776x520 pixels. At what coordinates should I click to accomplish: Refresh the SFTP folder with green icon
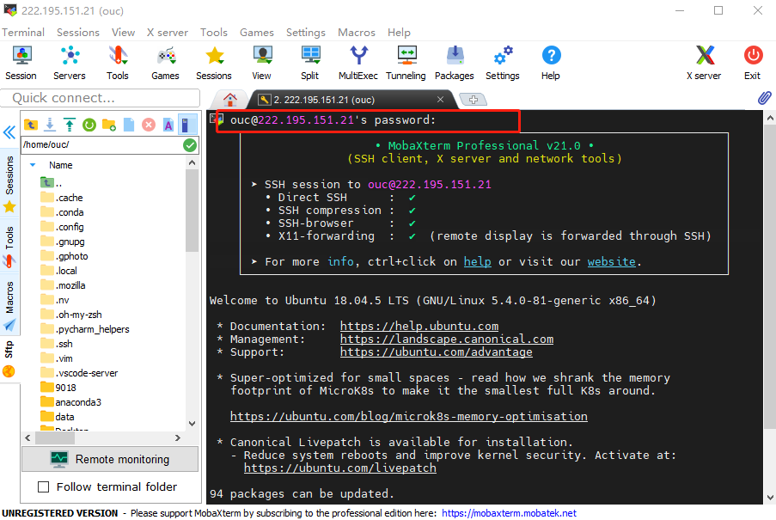(89, 125)
